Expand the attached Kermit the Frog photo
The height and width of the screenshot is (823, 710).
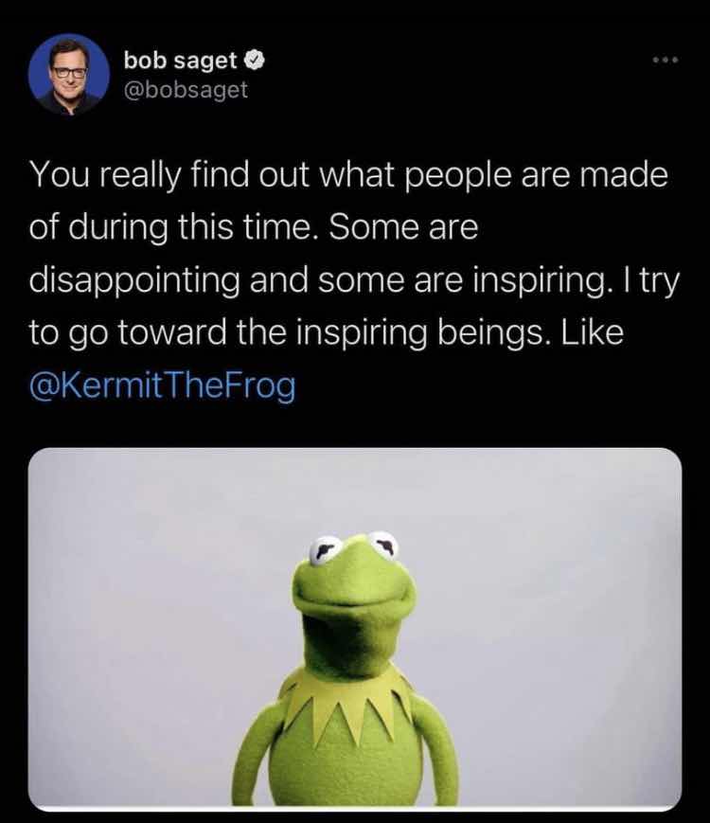[x=355, y=629]
